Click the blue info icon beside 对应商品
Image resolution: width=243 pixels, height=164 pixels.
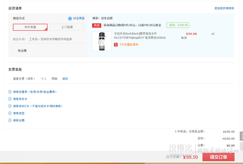point(70,19)
